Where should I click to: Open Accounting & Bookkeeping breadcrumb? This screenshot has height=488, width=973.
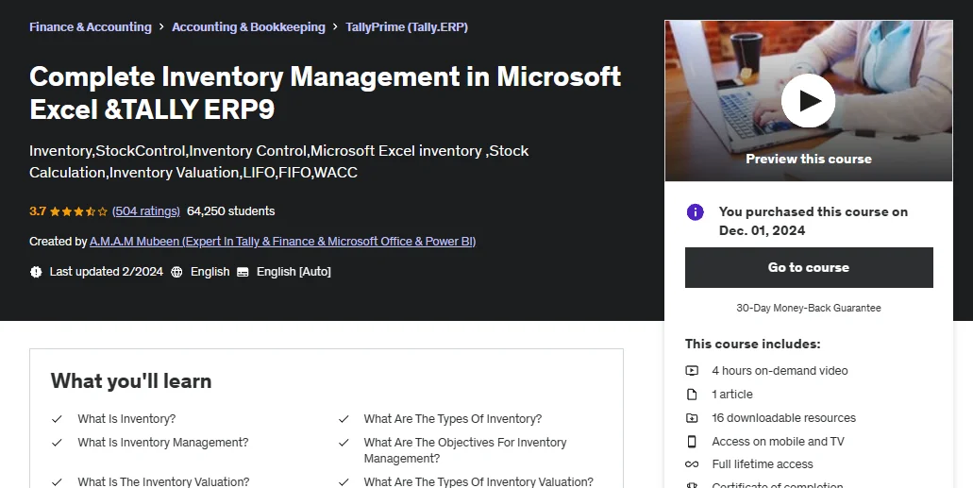248,27
